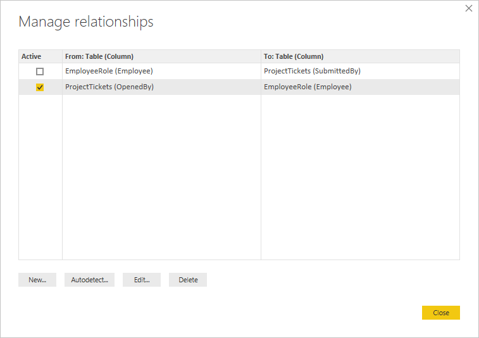Select the ProjectTickets (SubmittedBy) cell
The width and height of the screenshot is (479, 338).
(312, 71)
